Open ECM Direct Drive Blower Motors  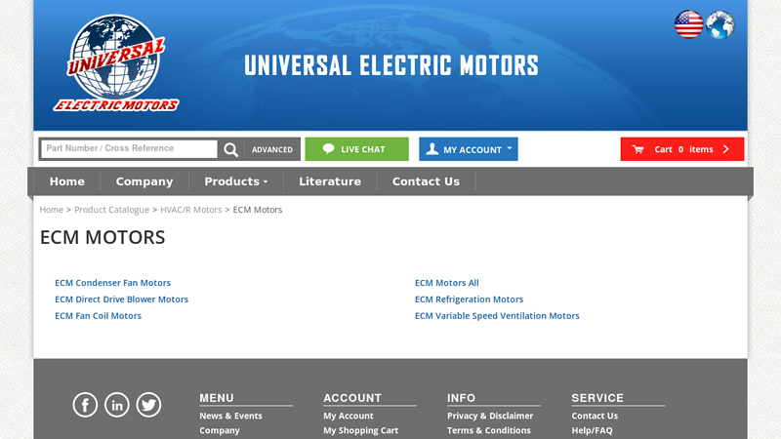pos(121,299)
